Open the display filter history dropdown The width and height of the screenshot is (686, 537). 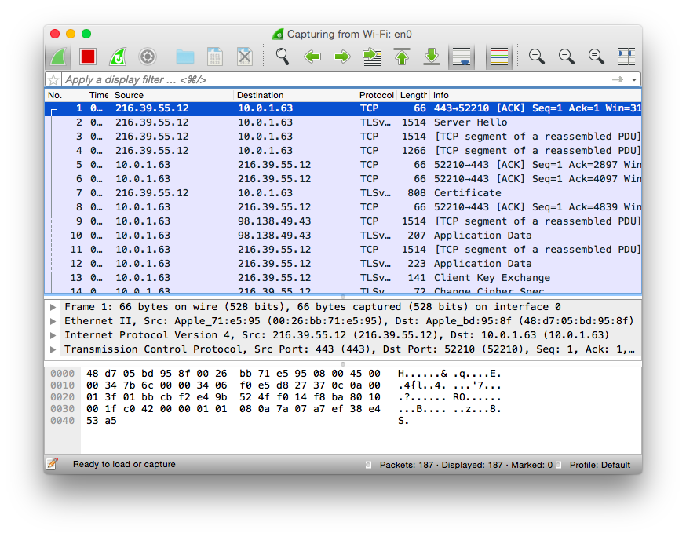pos(634,79)
